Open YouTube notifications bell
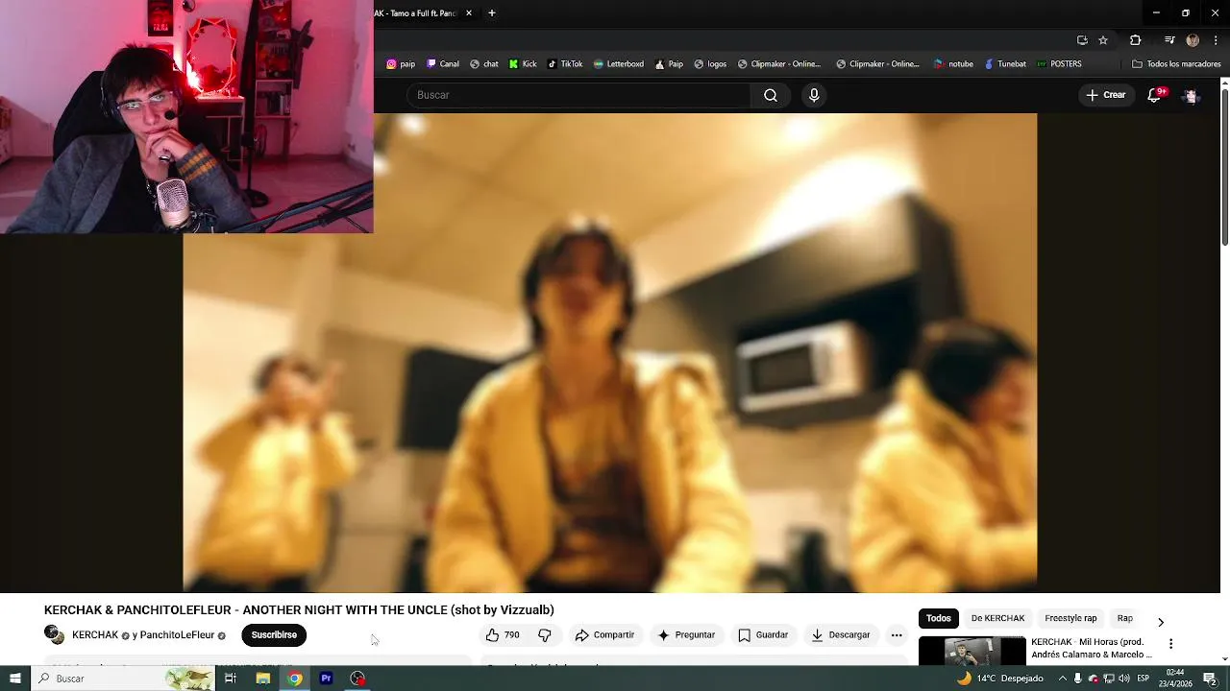 [x=1155, y=95]
